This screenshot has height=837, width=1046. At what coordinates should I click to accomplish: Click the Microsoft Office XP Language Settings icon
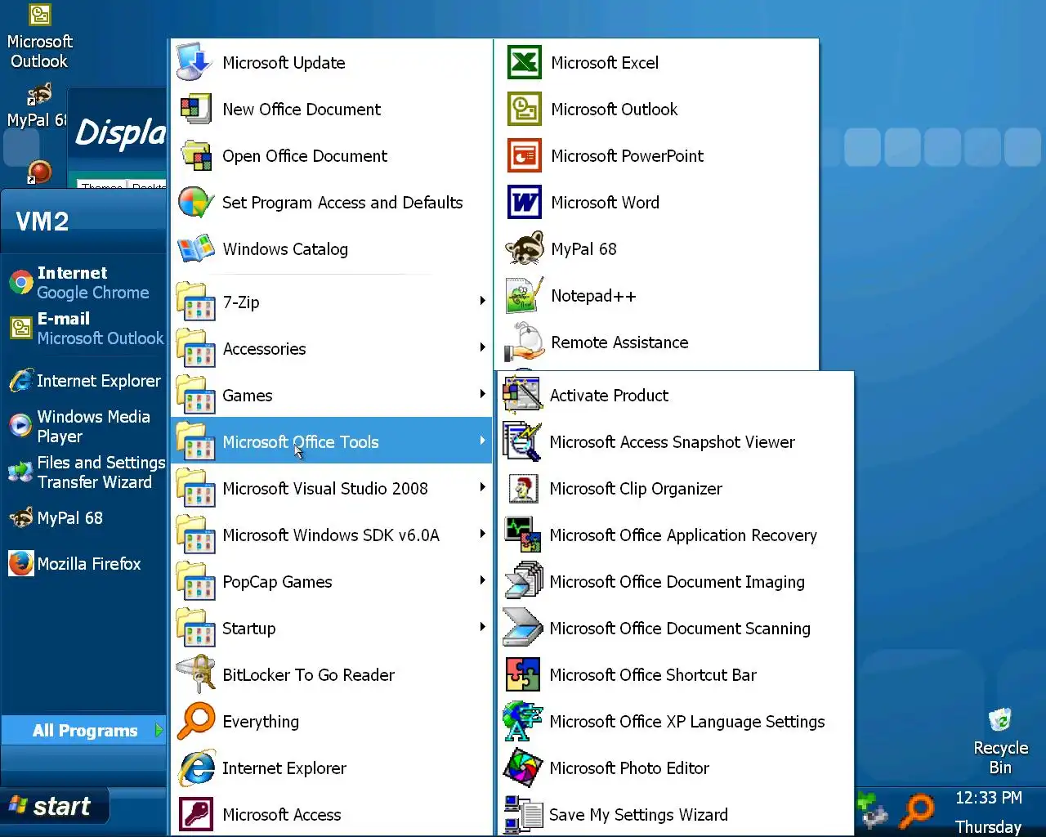click(x=523, y=722)
